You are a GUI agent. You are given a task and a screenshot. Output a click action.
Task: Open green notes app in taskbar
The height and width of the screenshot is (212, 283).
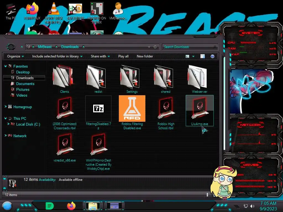tap(49, 206)
